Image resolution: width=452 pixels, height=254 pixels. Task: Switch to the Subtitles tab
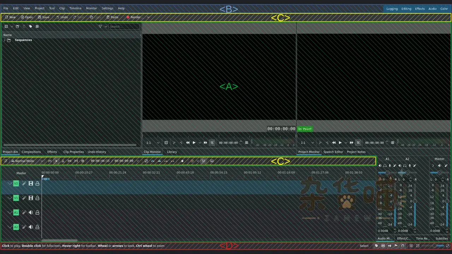(x=442, y=238)
